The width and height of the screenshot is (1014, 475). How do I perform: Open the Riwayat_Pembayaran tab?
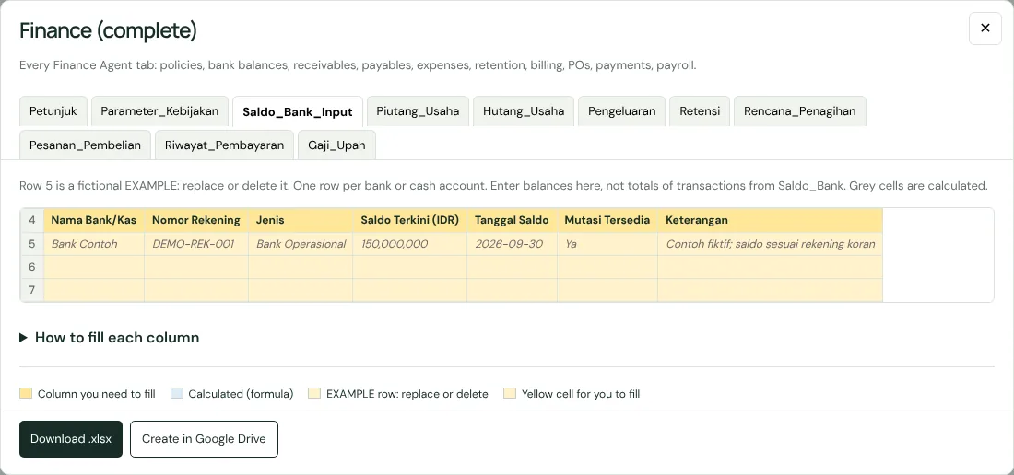click(x=224, y=145)
